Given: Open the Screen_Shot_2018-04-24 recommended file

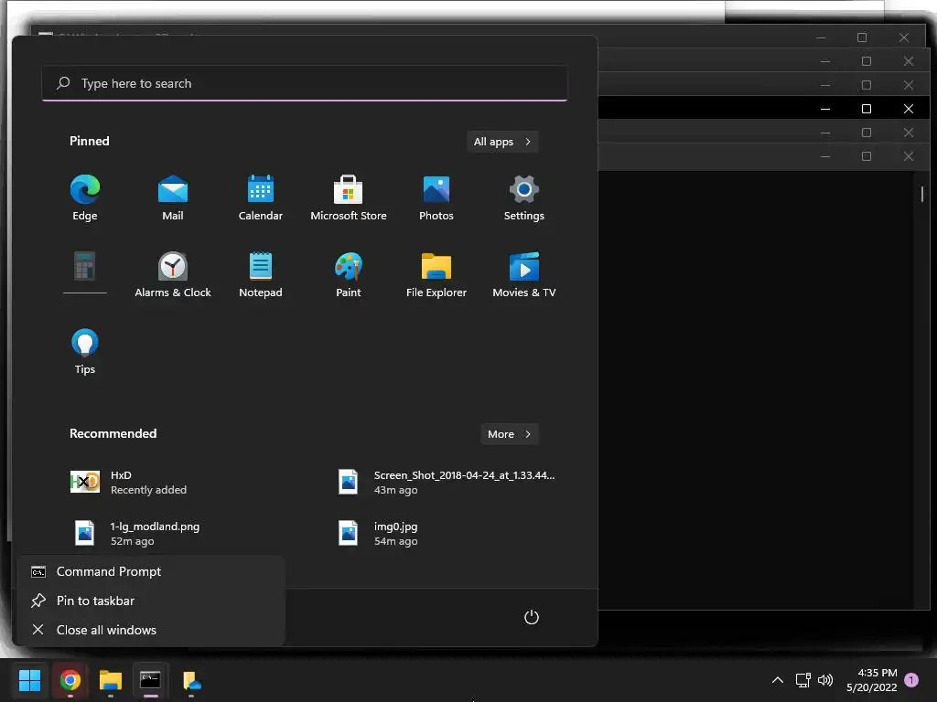Looking at the screenshot, I should pos(448,482).
